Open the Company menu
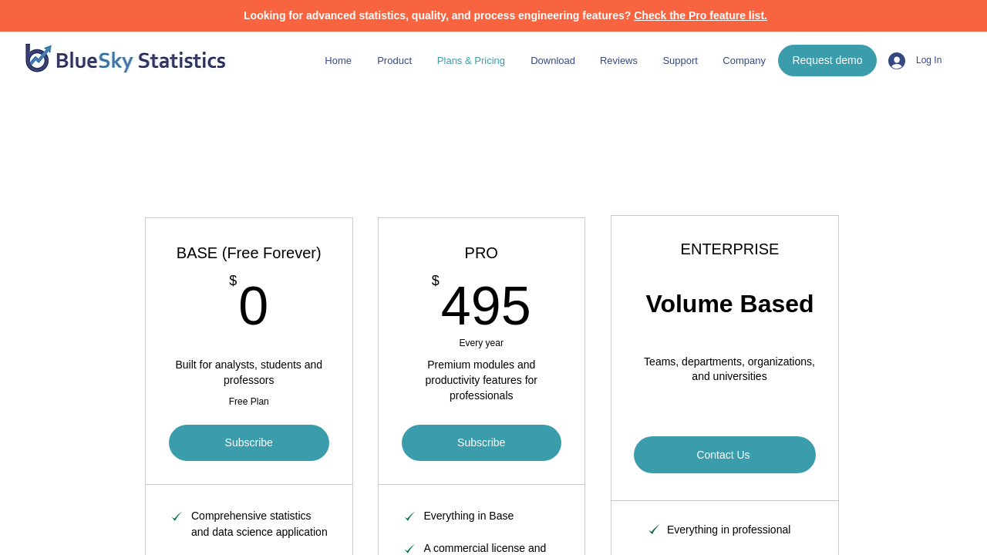The width and height of the screenshot is (987, 555). click(x=743, y=61)
